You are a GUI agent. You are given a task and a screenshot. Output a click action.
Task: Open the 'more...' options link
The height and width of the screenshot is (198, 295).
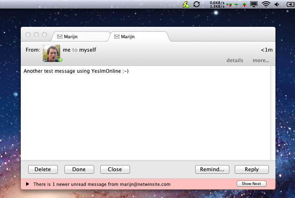tap(261, 61)
